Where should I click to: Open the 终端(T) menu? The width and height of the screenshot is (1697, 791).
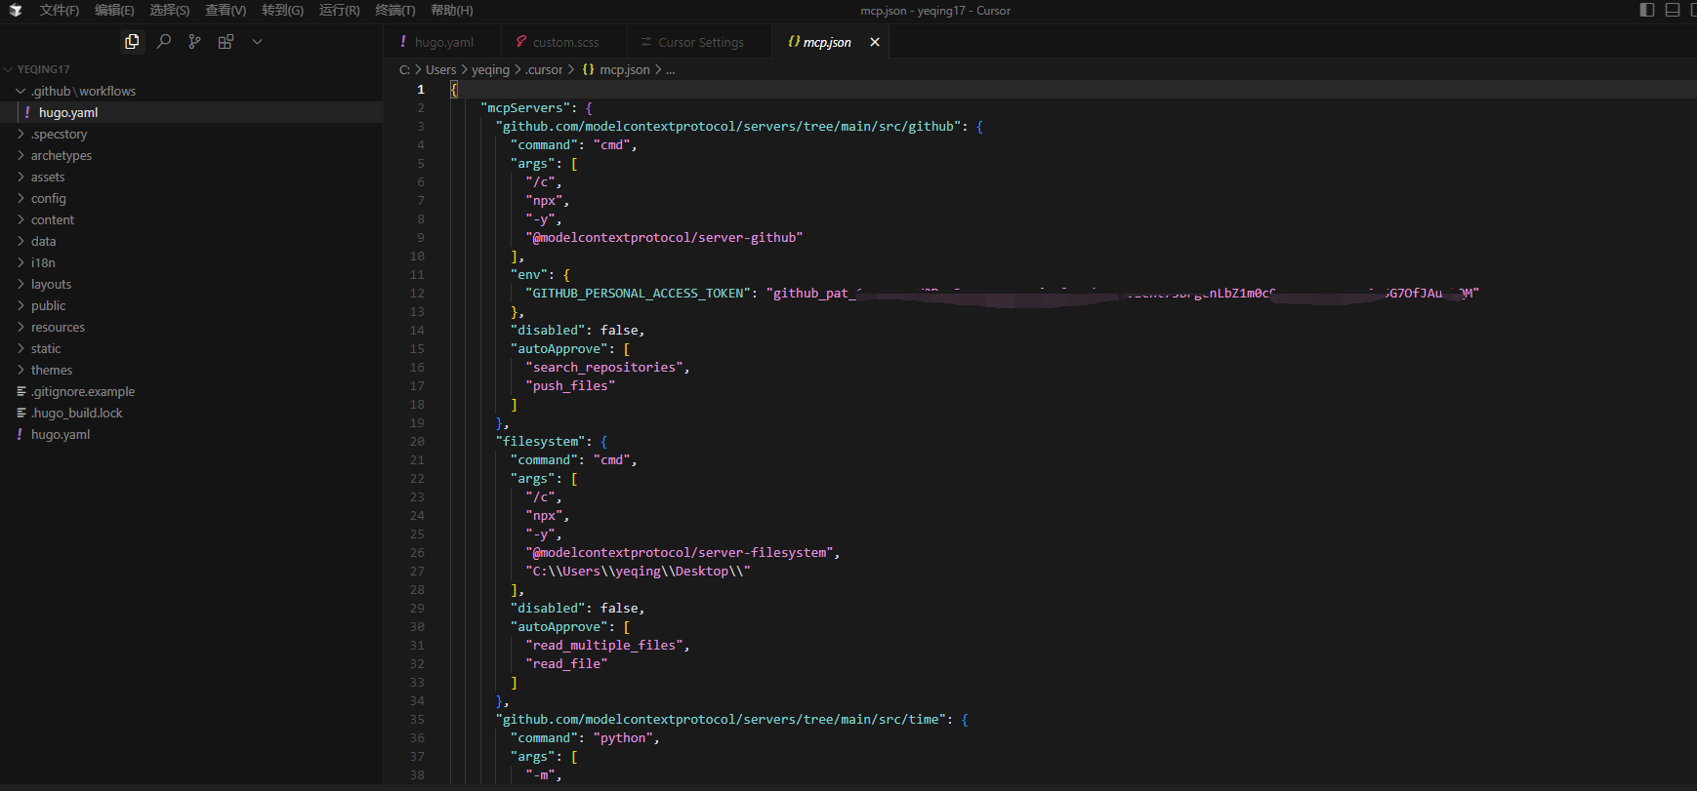coord(395,11)
